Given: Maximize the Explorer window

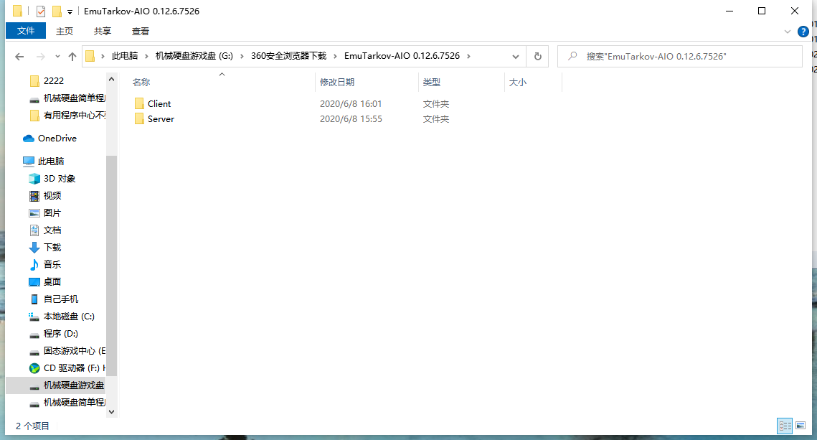Looking at the screenshot, I should coord(762,11).
